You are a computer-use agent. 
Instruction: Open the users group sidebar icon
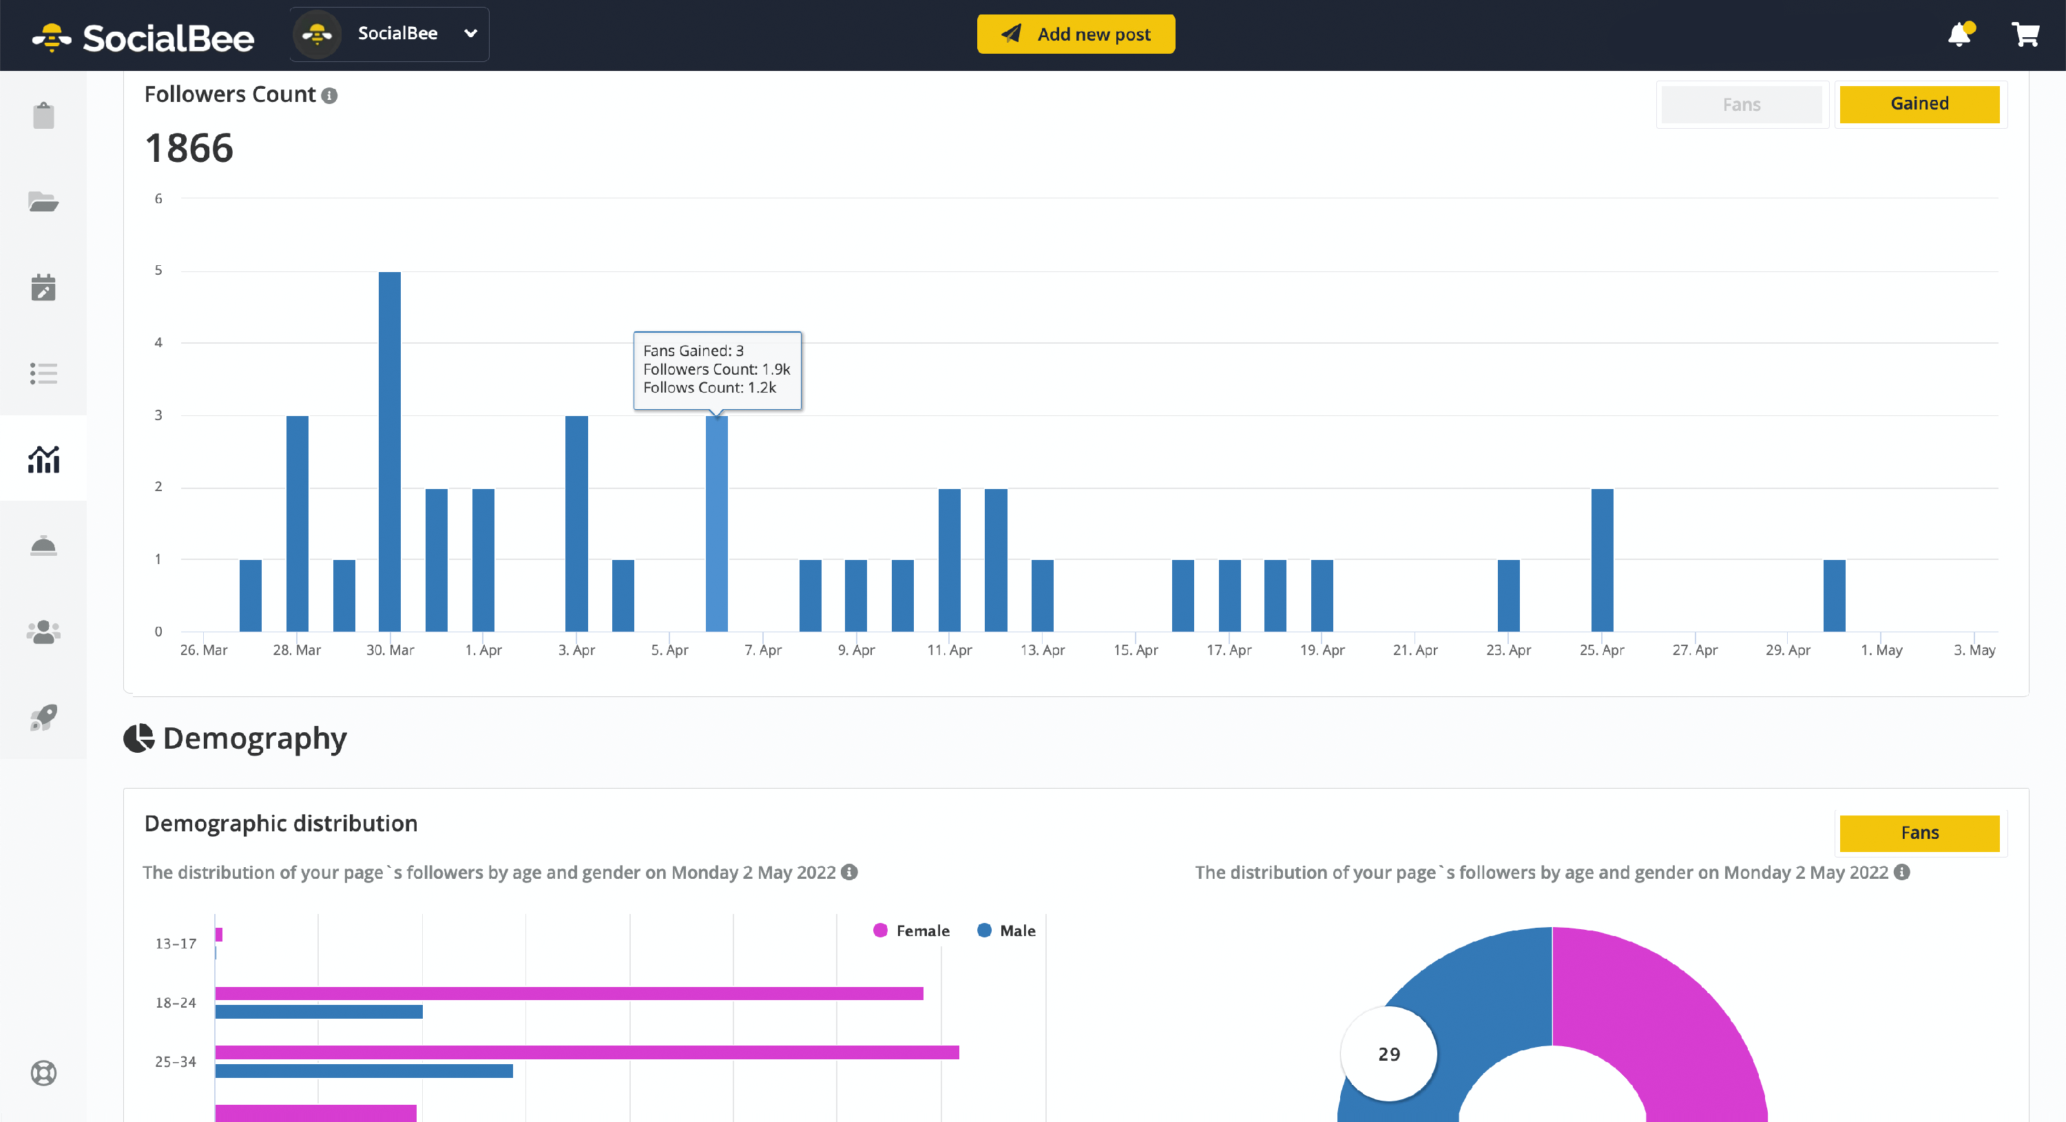[x=43, y=632]
